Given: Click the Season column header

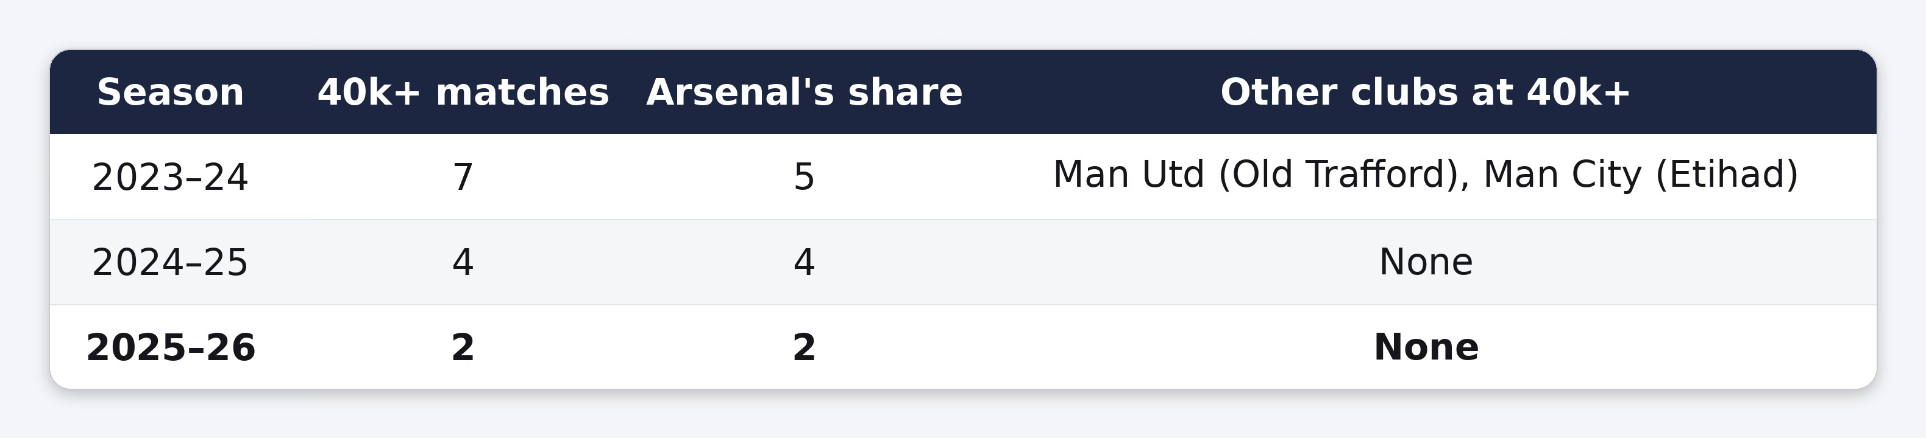Looking at the screenshot, I should 171,92.
